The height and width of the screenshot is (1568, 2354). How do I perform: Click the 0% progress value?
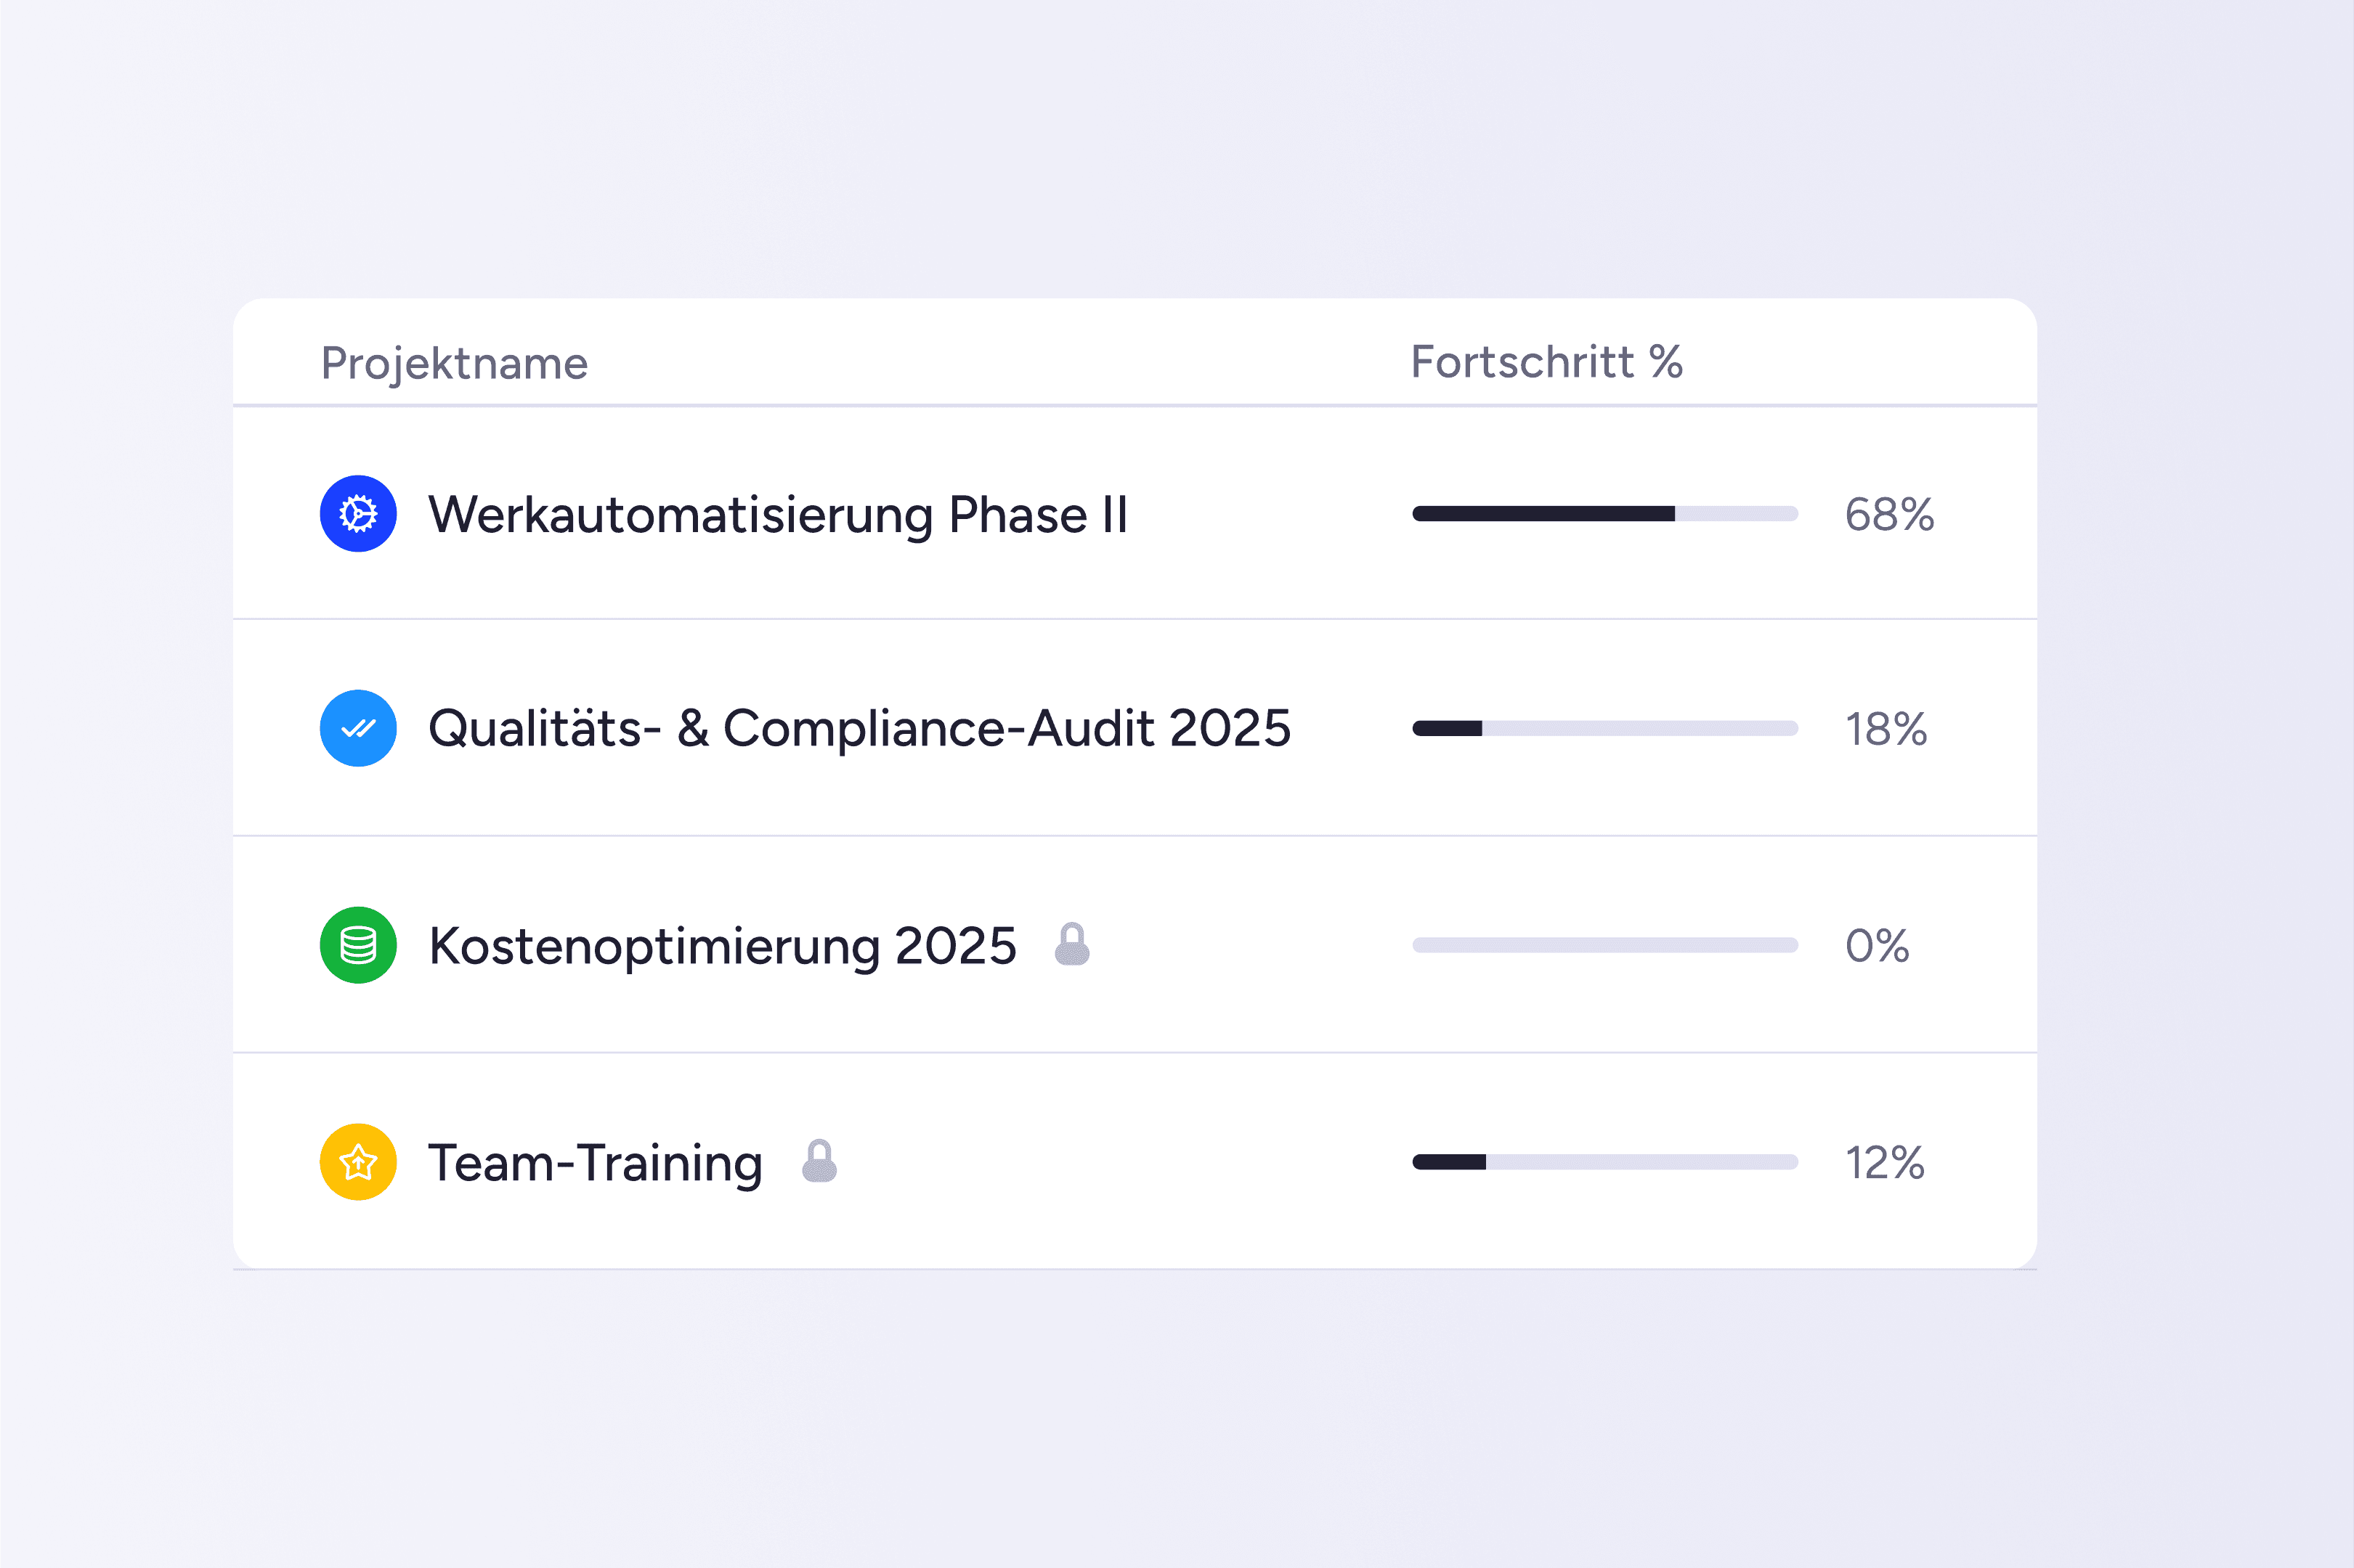point(1877,946)
